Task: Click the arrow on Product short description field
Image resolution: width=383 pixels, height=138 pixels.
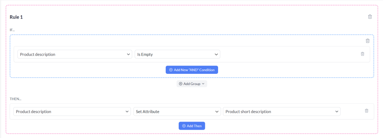Action: [x=337, y=112]
